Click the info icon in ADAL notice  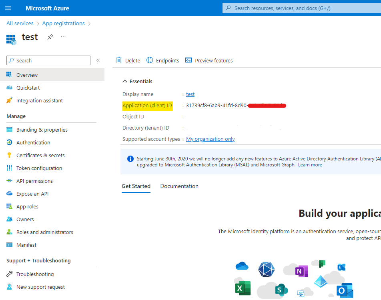tap(130, 159)
